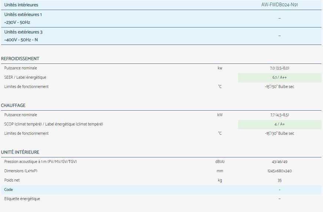
Task: Select the REFROIDISSEMENT section heading
Action: pyautogui.click(x=20, y=59)
